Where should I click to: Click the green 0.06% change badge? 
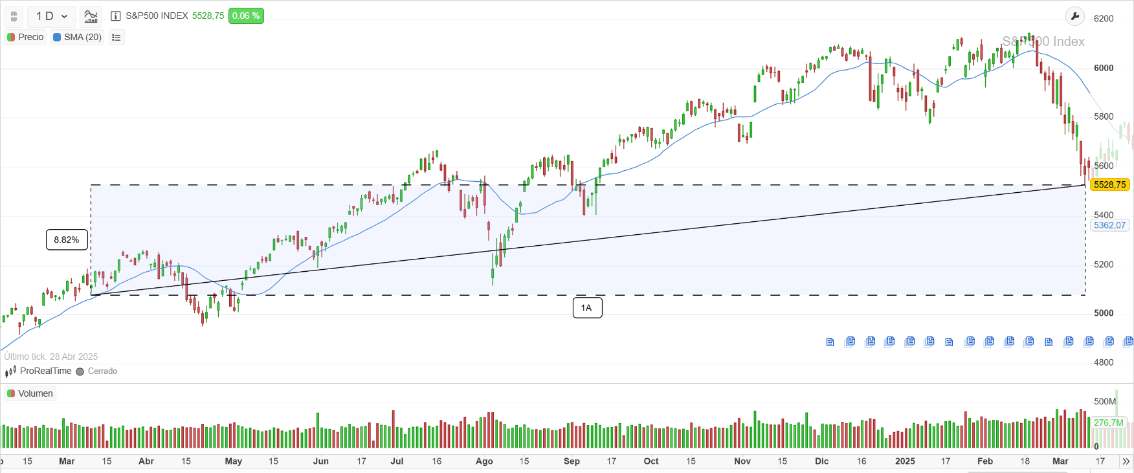pos(247,15)
